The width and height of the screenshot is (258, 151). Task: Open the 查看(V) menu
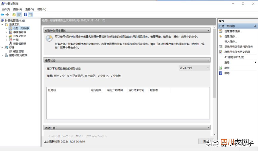click(30, 10)
